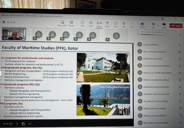Toggle the People attendee panel

tap(99, 24)
